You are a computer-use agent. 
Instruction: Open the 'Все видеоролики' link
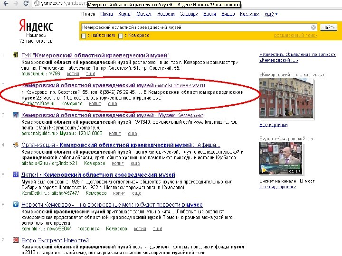pyautogui.click(x=278, y=187)
